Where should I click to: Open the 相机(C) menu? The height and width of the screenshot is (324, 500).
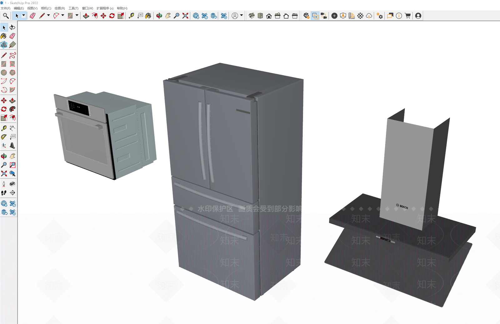46,8
